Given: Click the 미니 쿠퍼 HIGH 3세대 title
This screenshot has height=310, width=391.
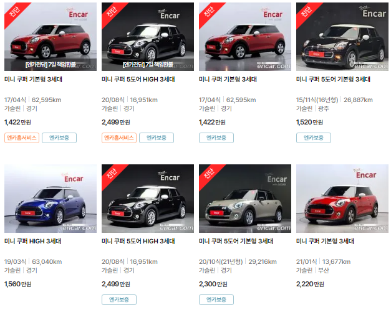Looking at the screenshot, I should (32, 241).
